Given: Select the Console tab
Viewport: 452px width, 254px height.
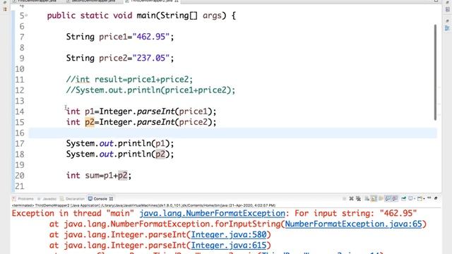Looking at the screenshot, I should (x=97, y=199).
